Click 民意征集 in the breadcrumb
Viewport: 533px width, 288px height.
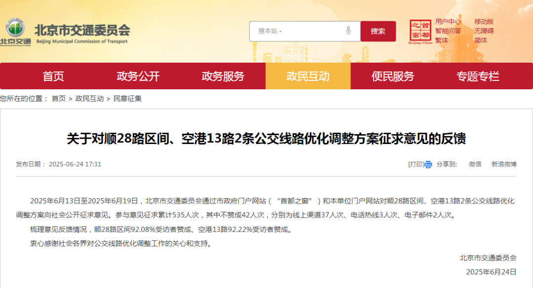127,99
